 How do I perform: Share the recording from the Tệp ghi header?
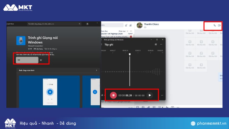pyautogui.click(x=156, y=44)
